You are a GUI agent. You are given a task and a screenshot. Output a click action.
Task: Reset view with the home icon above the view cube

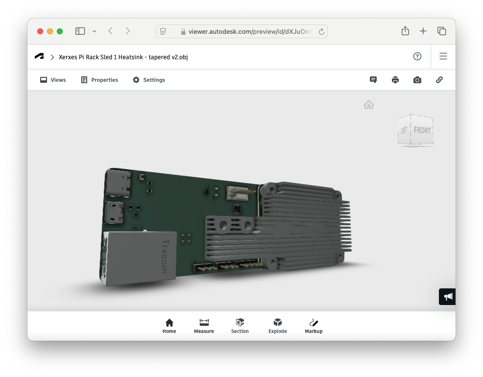pos(369,105)
